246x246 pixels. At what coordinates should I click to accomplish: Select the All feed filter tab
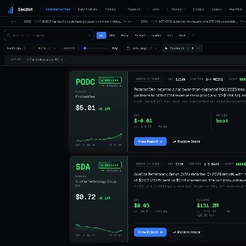(101, 36)
